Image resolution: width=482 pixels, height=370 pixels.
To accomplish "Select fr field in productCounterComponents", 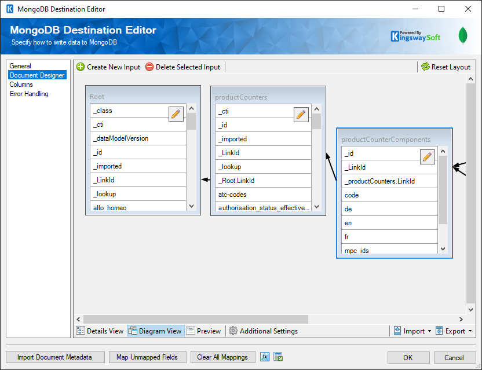I will pyautogui.click(x=389, y=237).
